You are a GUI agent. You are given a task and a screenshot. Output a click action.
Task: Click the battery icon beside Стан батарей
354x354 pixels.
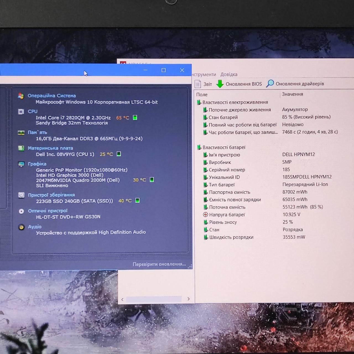tap(205, 117)
